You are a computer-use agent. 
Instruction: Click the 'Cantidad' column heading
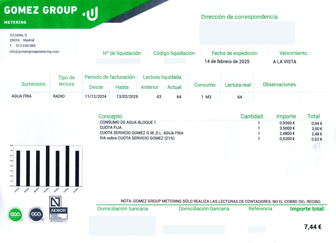[252, 116]
